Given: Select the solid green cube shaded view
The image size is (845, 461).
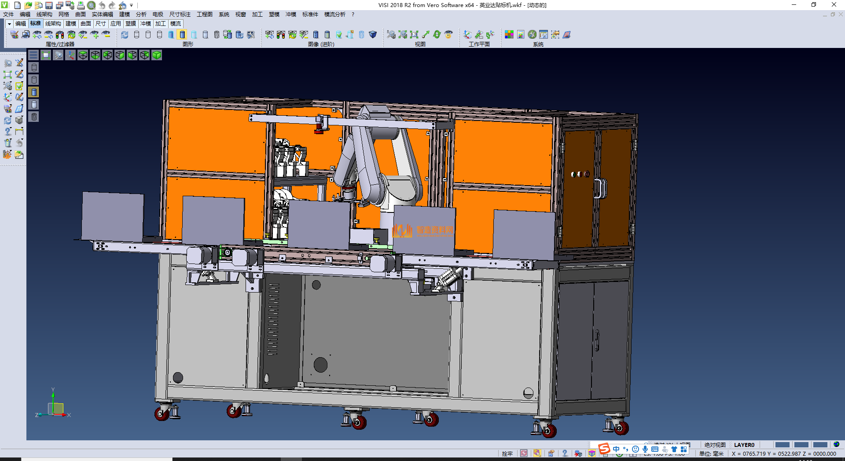Looking at the screenshot, I should (157, 55).
